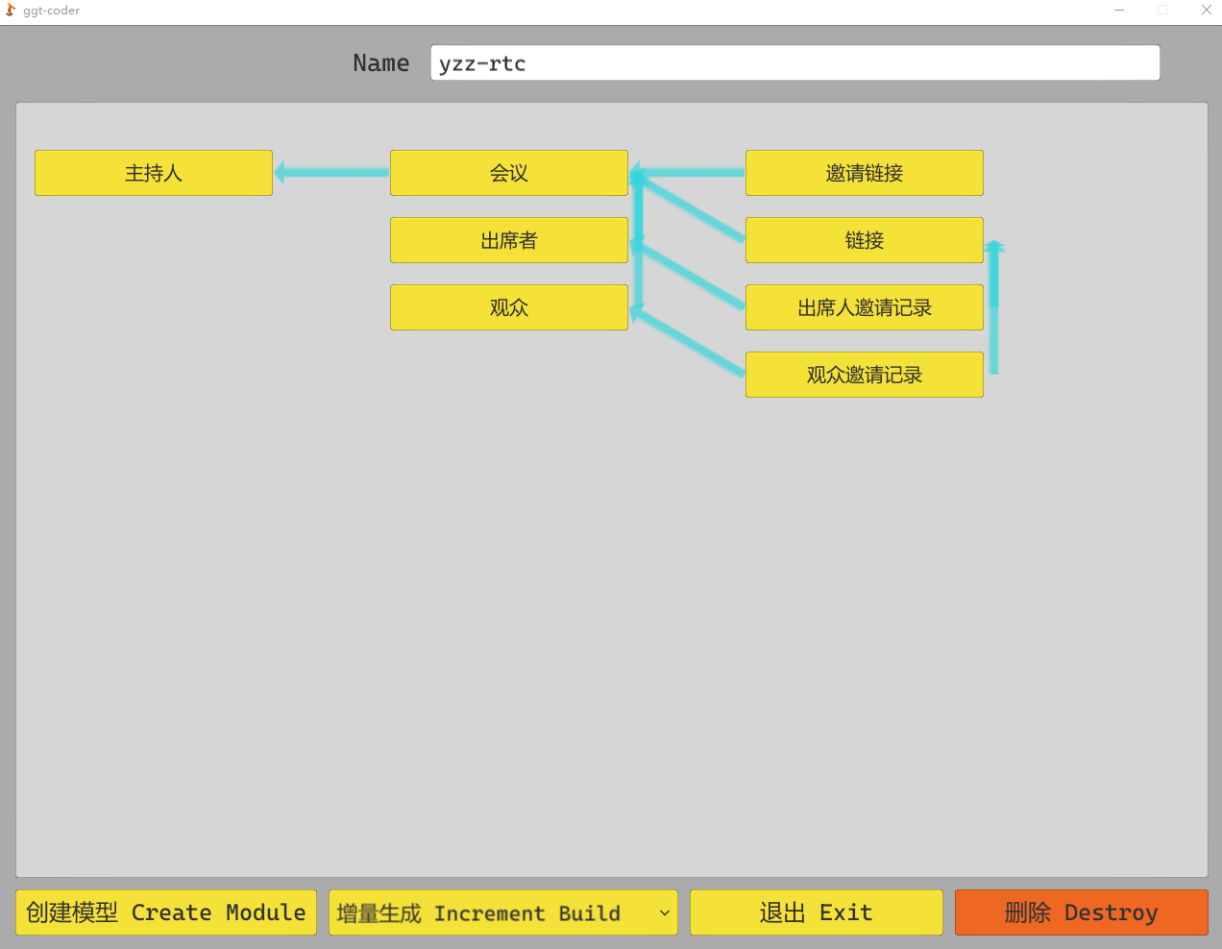Click the vertical arrow right of 链接 node

(994, 307)
